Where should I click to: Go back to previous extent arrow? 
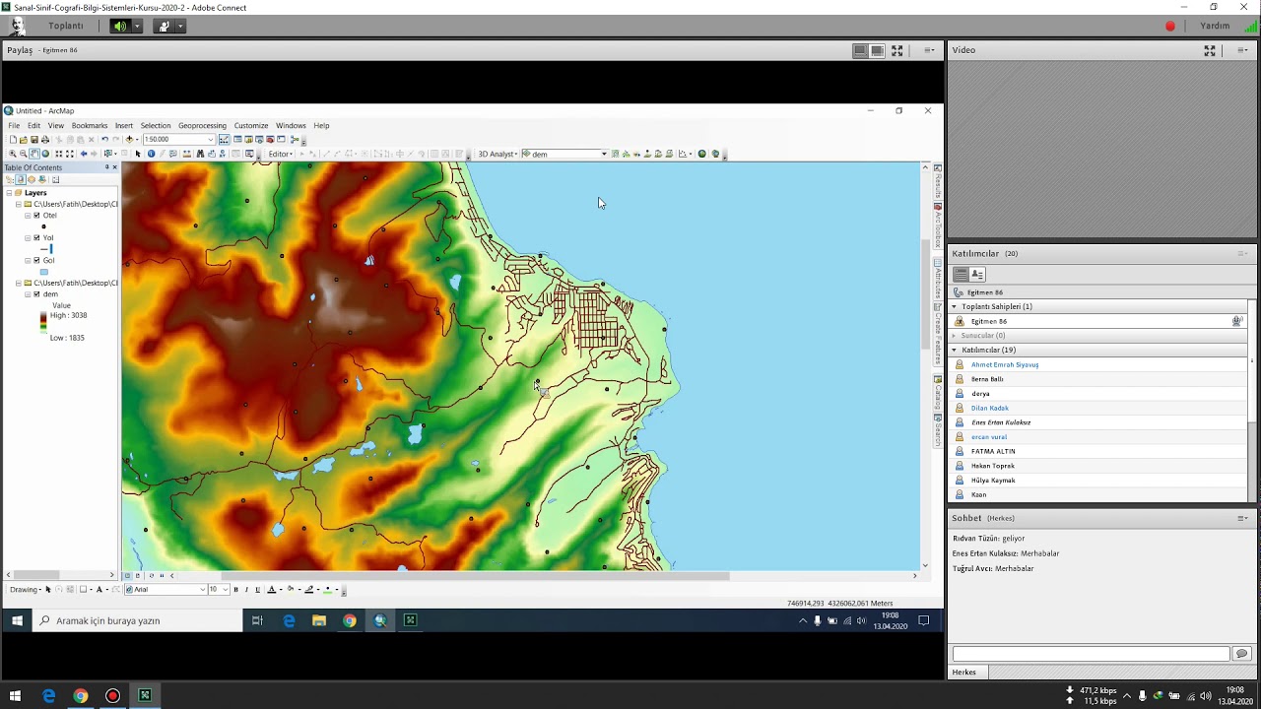84,154
